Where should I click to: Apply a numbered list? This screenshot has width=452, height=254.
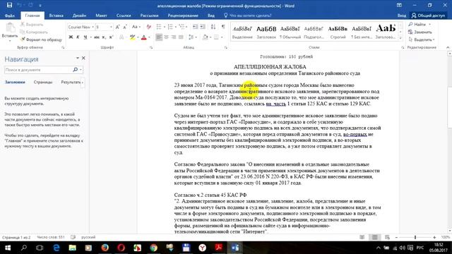tap(170, 27)
